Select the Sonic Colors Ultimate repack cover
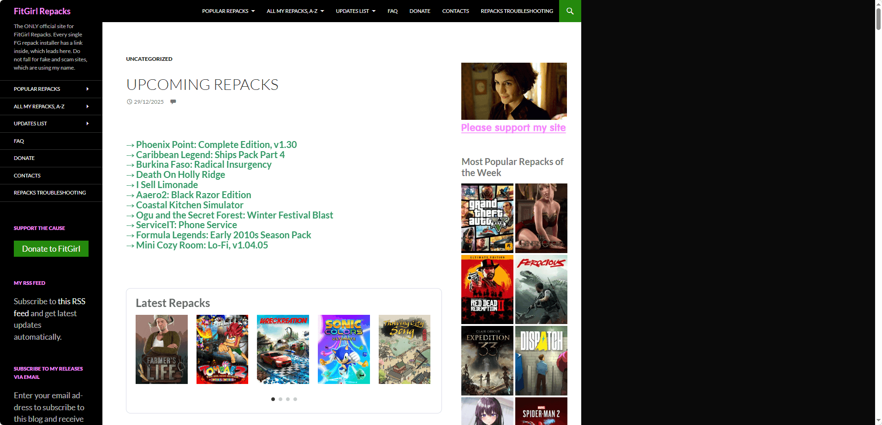This screenshot has height=425, width=882. 344,349
